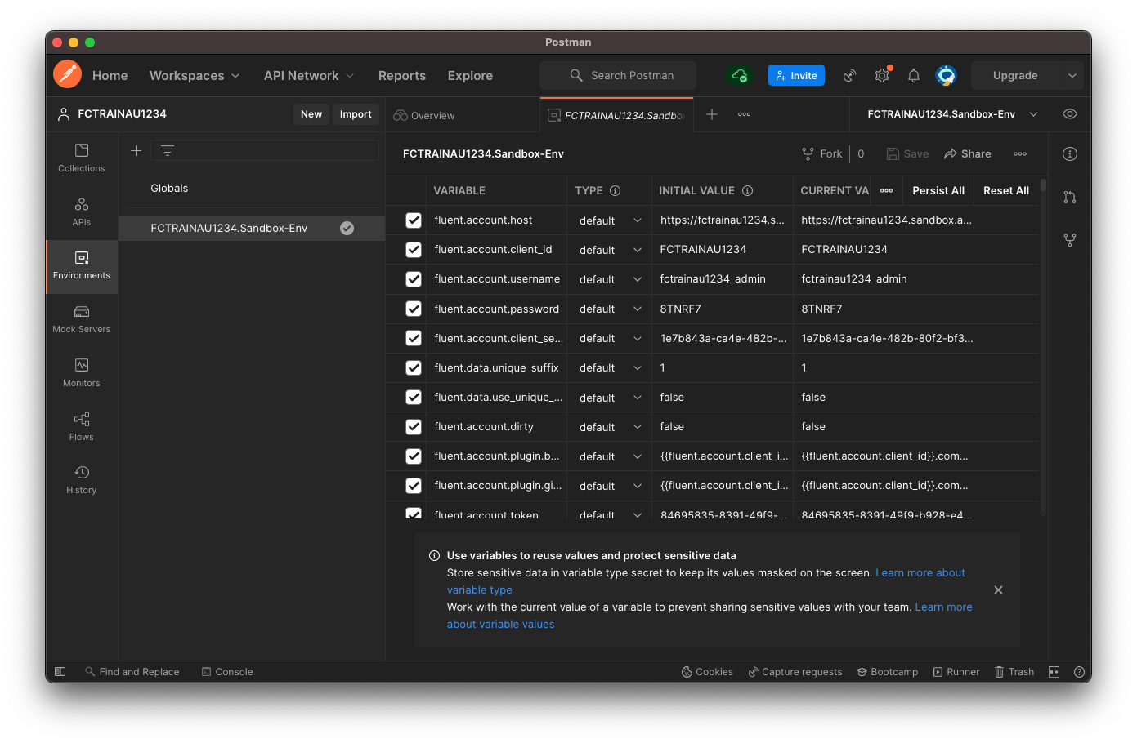Open the two-pane layout icon in the status bar
The image size is (1137, 743).
[x=1054, y=672]
